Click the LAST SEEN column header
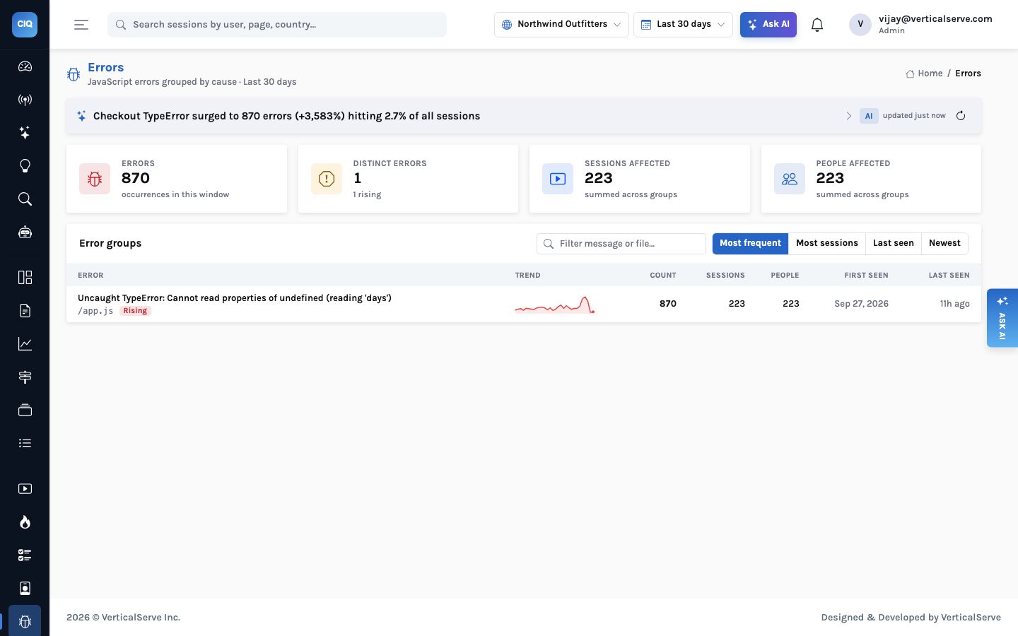1018x636 pixels. tap(949, 276)
